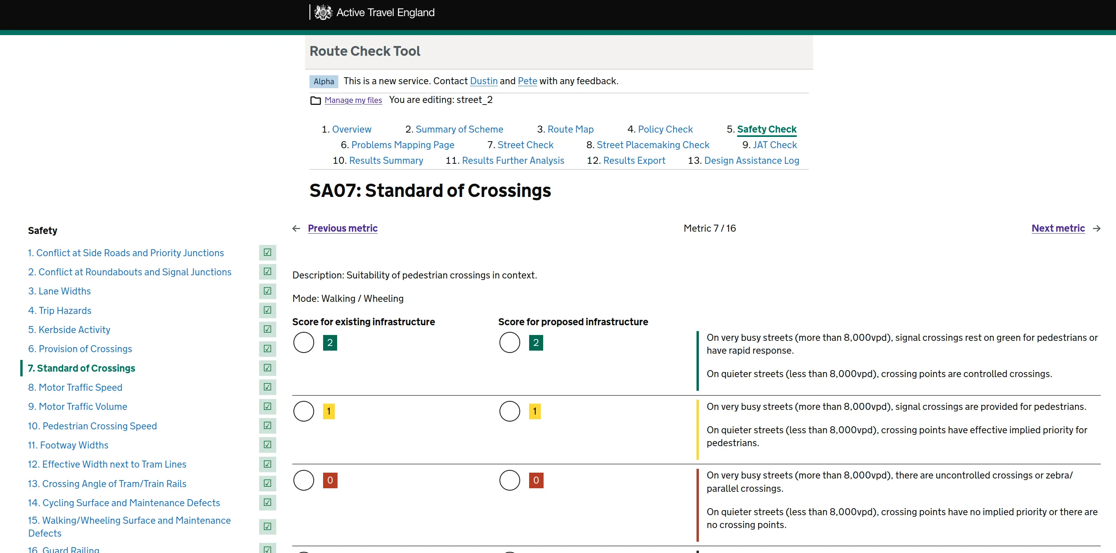1116x553 pixels.
Task: Click the Active Travel England crest logo
Action: pos(323,12)
